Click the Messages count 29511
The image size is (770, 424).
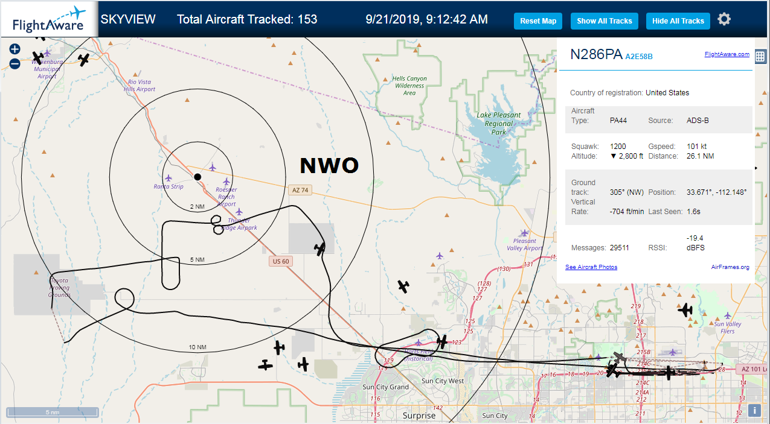620,248
